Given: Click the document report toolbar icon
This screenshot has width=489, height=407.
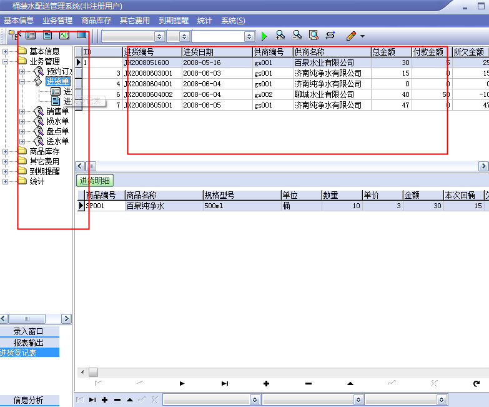Looking at the screenshot, I should tap(47, 35).
